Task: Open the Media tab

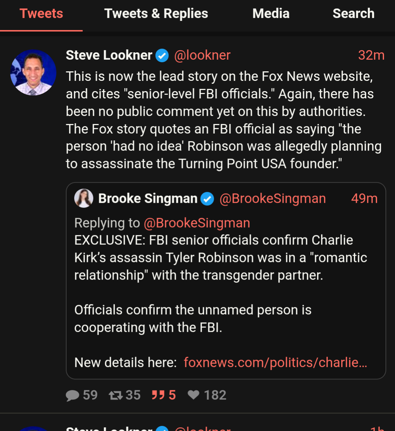Action: (271, 14)
